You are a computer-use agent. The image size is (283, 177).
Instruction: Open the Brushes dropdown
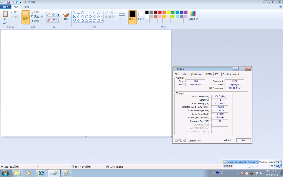(x=66, y=22)
